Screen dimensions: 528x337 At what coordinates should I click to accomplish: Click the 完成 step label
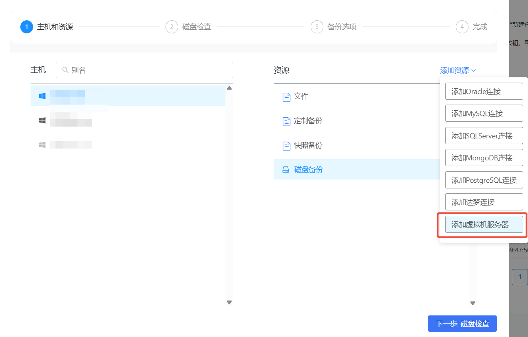[480, 27]
